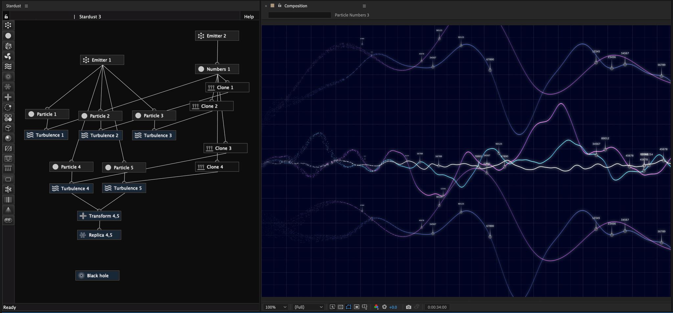673x313 pixels.
Task: Choose the Turbulence waves tool
Action: 8,66
